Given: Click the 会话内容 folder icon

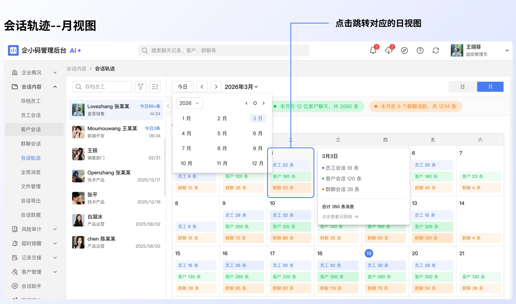Looking at the screenshot, I should [15, 87].
